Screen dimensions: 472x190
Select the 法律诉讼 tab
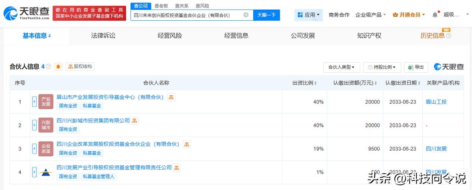(x=103, y=36)
